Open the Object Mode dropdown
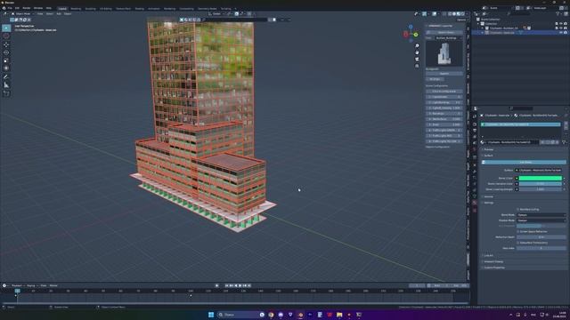The height and width of the screenshot is (320, 570). 23,14
